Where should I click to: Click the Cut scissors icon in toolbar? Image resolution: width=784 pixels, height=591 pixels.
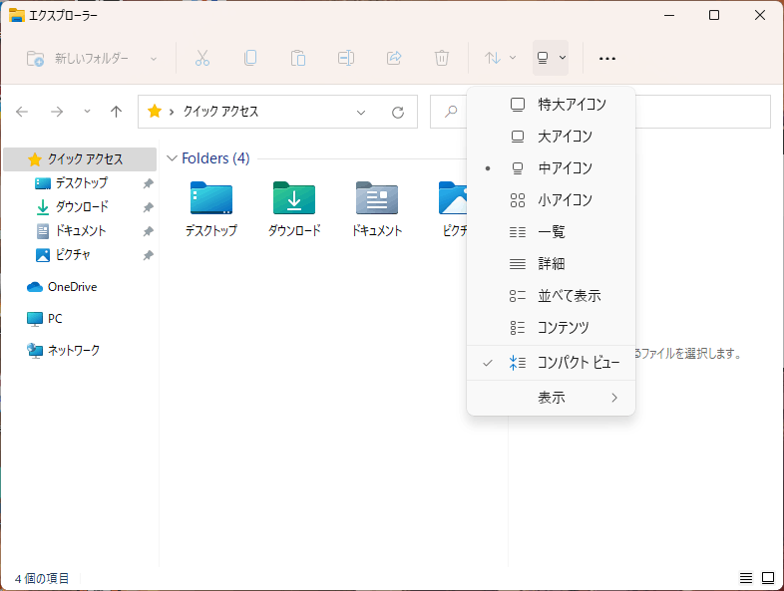pos(202,58)
